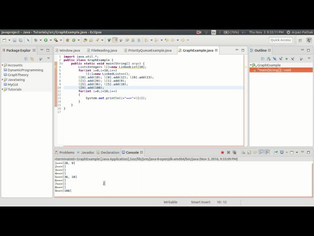Switch to the PriorityQueueExample.java tab
The width and height of the screenshot is (314, 236).
pos(148,50)
